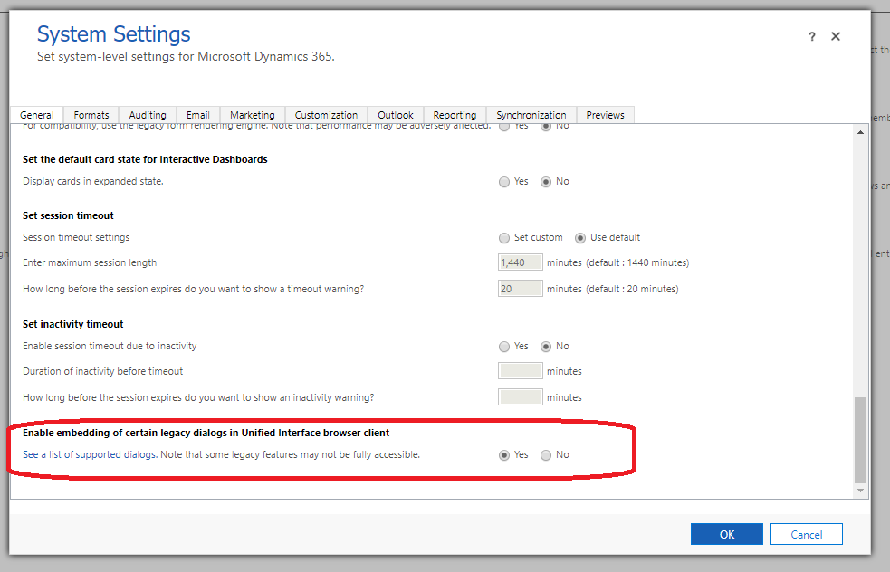Switch to the Outlook tab
Screen dimensions: 890x572
click(x=395, y=114)
